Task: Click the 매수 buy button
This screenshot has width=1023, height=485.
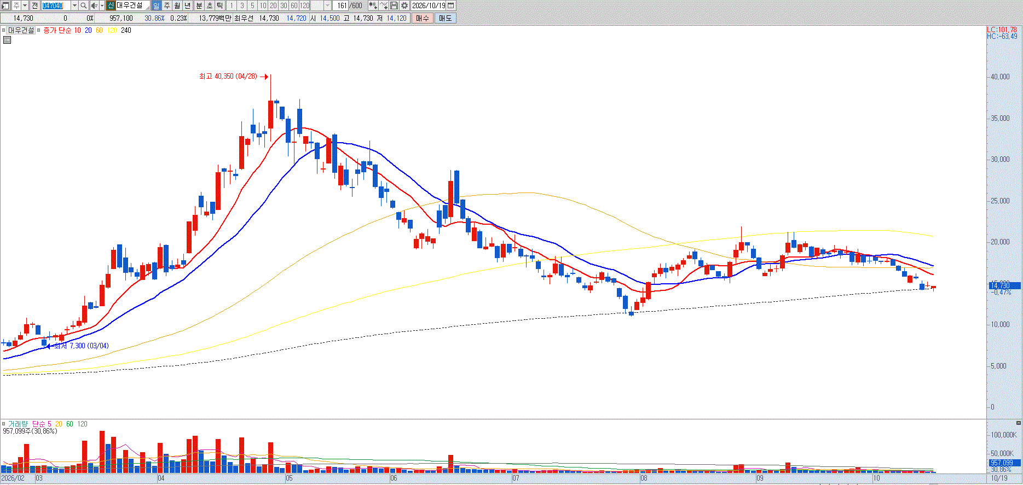Action: (x=423, y=18)
